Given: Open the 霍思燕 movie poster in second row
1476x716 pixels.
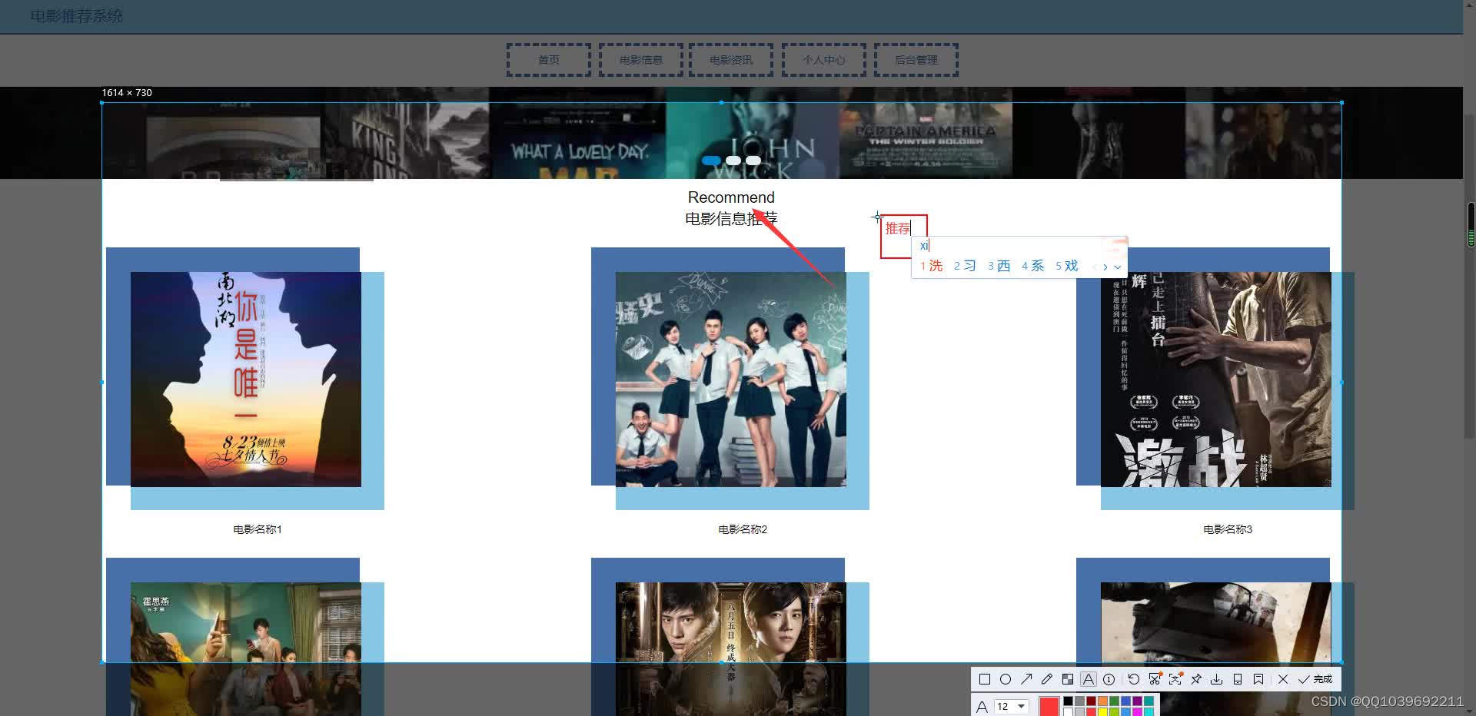Looking at the screenshot, I should (246, 649).
